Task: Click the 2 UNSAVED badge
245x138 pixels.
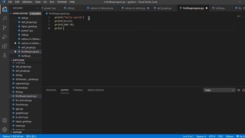Action: coord(35,14)
